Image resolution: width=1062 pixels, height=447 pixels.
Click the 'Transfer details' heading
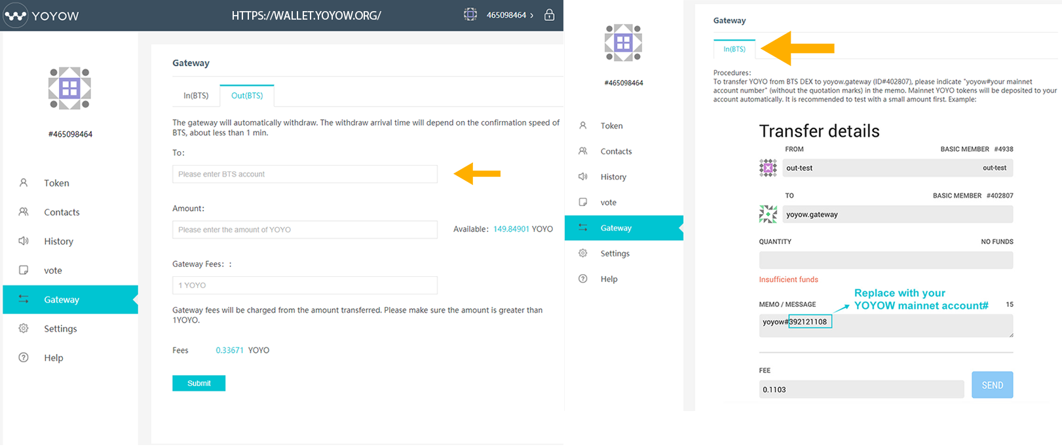click(819, 131)
